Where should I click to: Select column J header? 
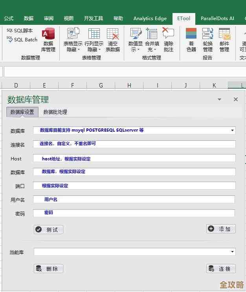(186, 85)
